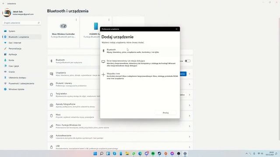Click search magnifier icon in settings search
Viewport: 280px width, 157px height.
coord(38,23)
